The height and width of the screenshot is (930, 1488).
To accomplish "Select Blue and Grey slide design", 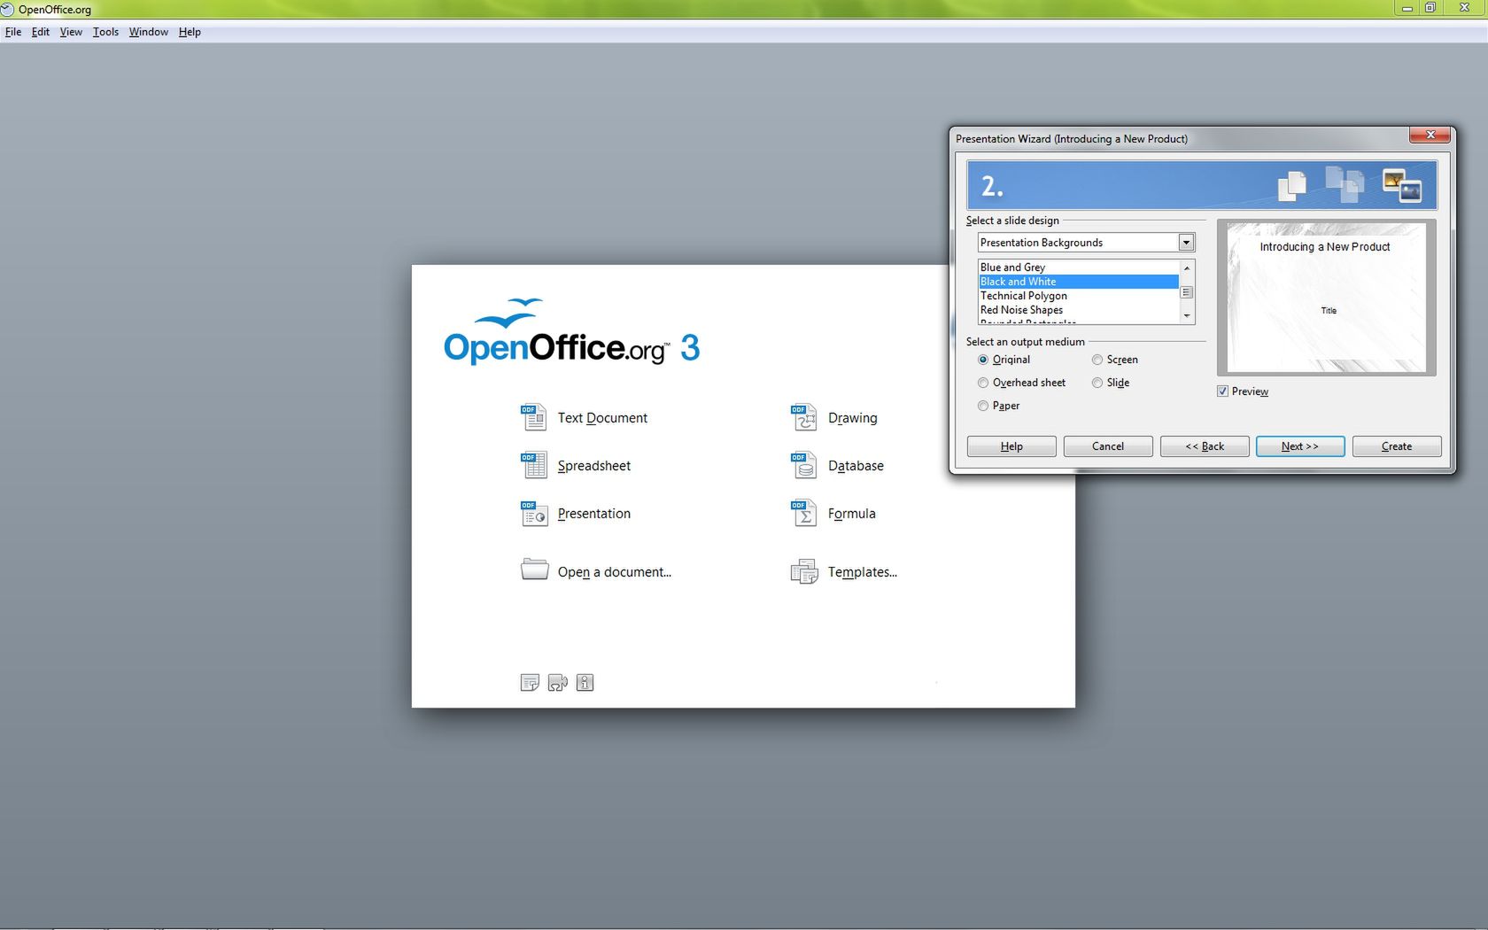I will (x=1078, y=267).
